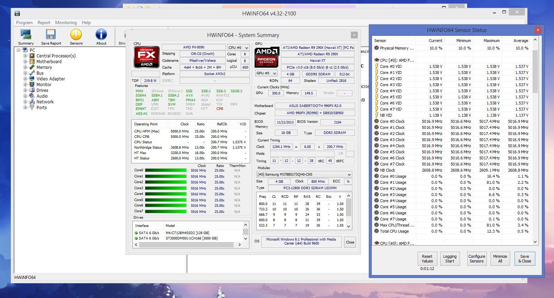
Task: Open the Summary toolbar icon
Action: [x=26, y=34]
